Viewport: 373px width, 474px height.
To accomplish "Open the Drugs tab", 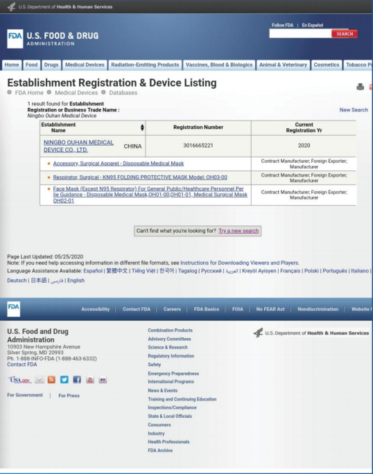I will pyautogui.click(x=51, y=65).
